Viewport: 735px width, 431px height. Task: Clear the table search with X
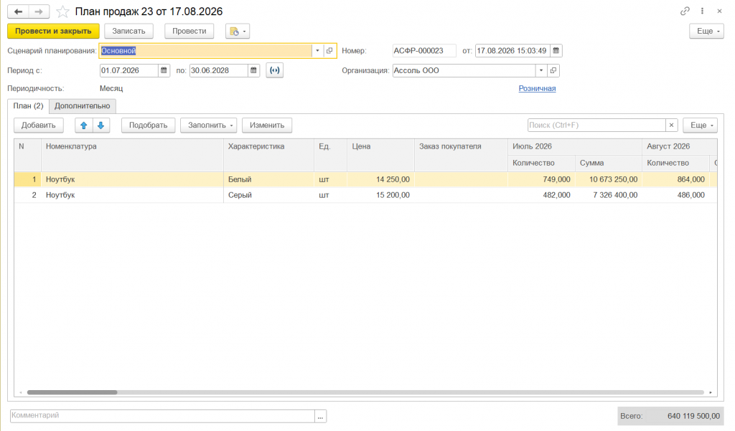[x=671, y=125]
